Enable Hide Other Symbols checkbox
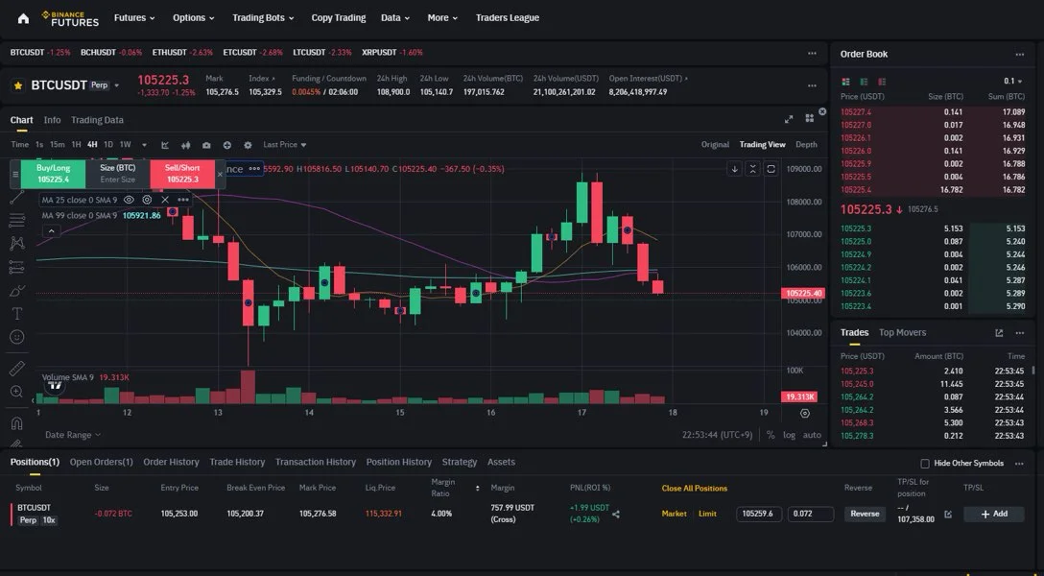The width and height of the screenshot is (1044, 576). click(925, 464)
